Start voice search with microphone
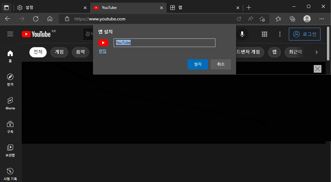 242,34
